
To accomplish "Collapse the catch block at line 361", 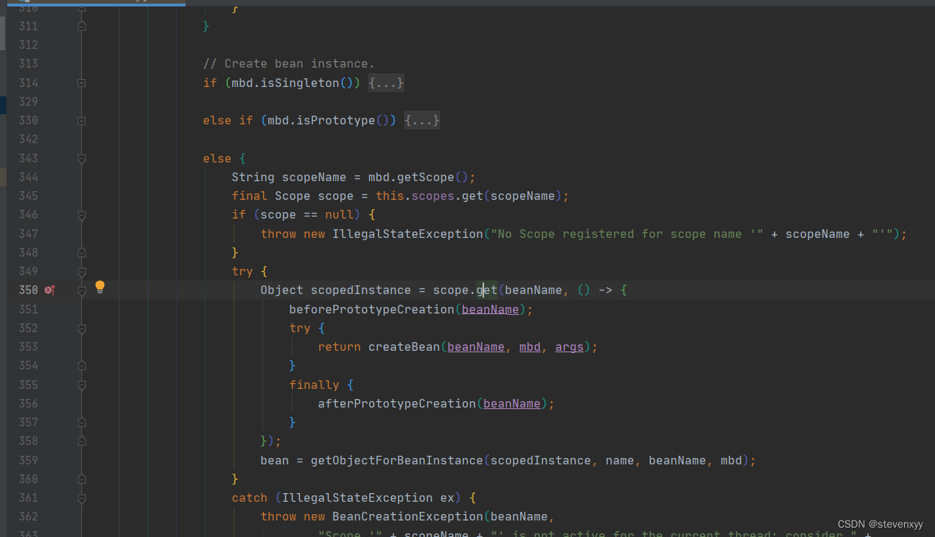I will tap(81, 497).
